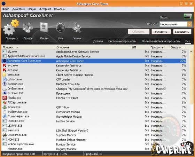The height and width of the screenshot is (157, 195).
Task: Click the FSCapture.exe colorful icon
Action: tap(5, 102)
